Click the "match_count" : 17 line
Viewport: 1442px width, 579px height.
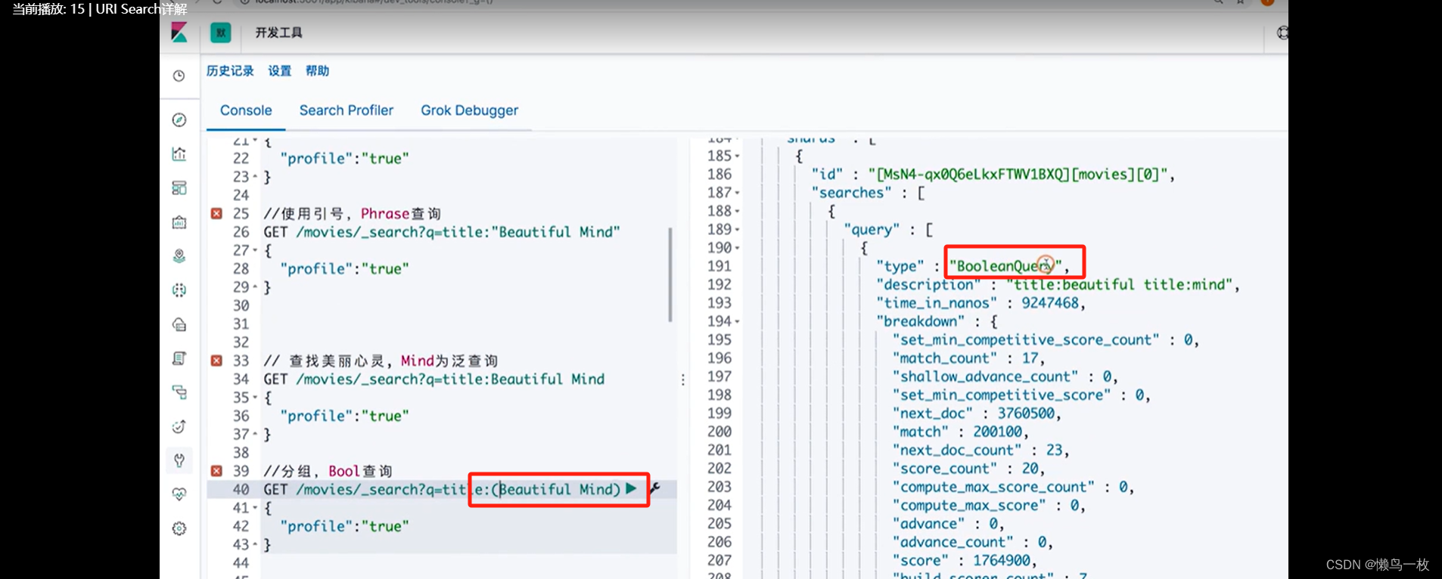968,358
